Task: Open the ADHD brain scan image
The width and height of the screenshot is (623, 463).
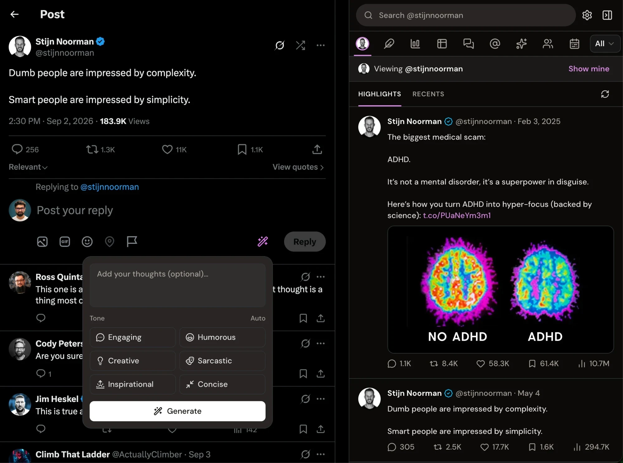Action: coord(500,290)
